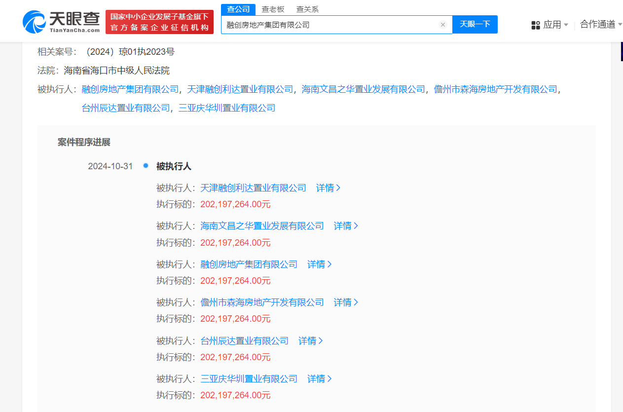View 详情 for 儋州市森海房地产开发有限公司
The width and height of the screenshot is (623, 412).
346,302
